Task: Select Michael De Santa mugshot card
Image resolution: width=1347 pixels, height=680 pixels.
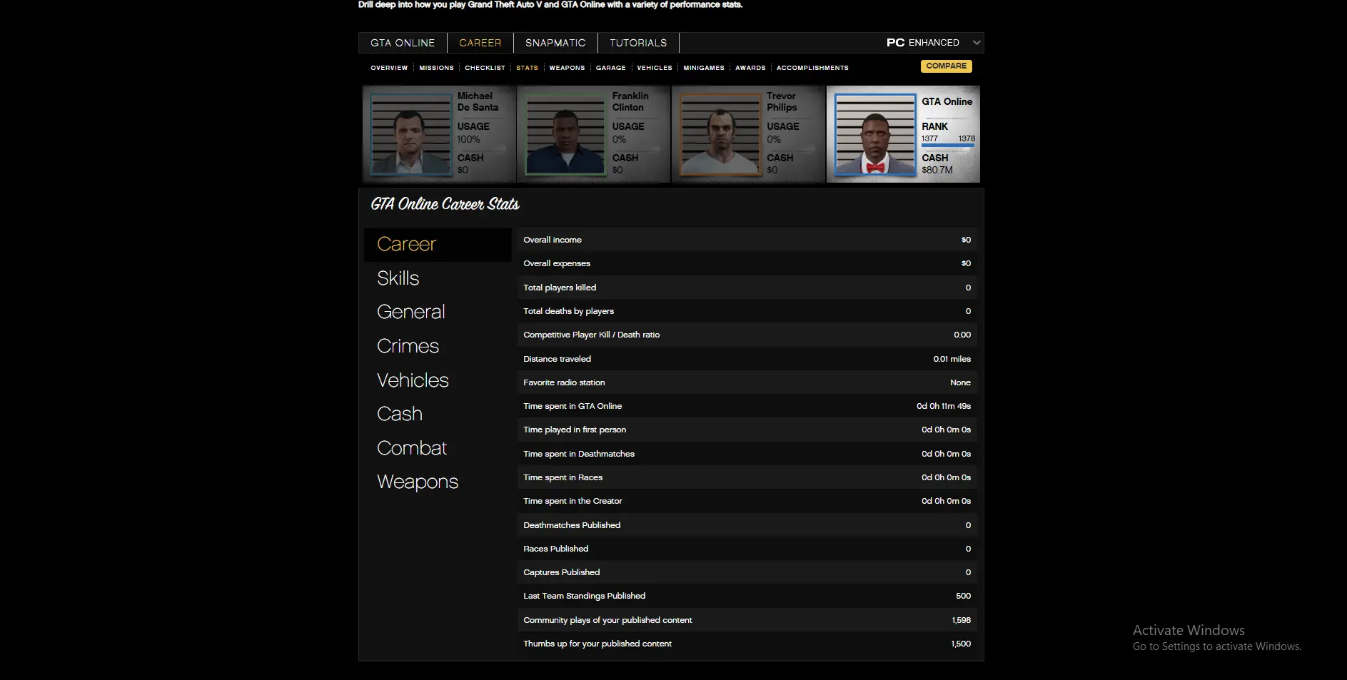Action: [439, 134]
